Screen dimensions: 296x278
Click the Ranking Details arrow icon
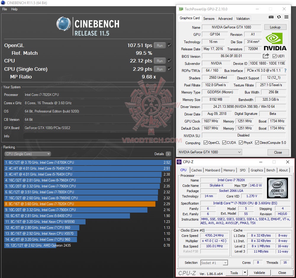pyautogui.click(x=168, y=154)
